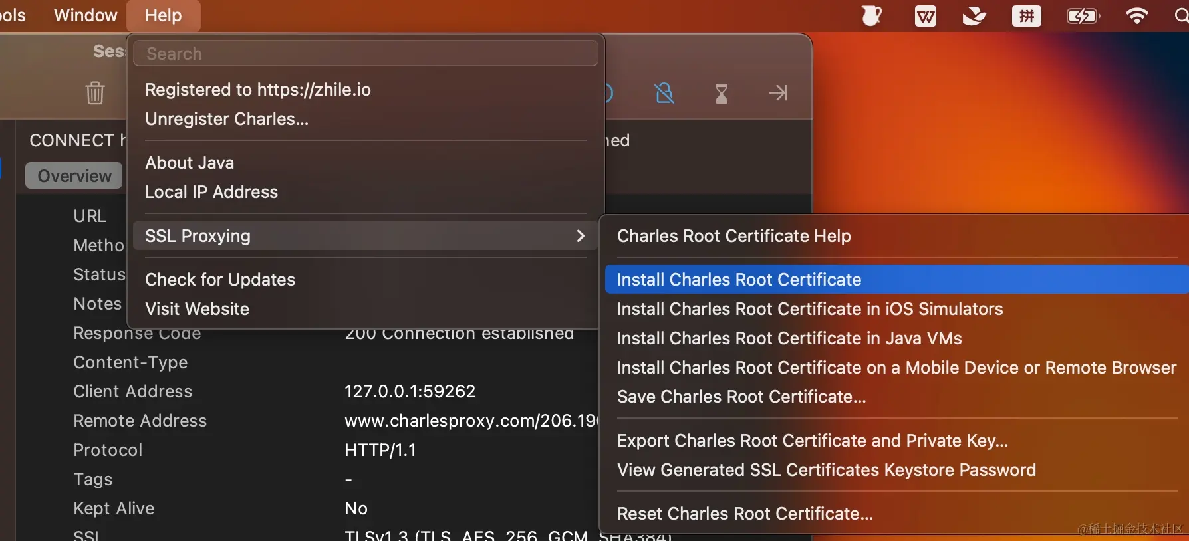The width and height of the screenshot is (1189, 541).
Task: Click the battery charging status icon
Action: click(x=1083, y=16)
